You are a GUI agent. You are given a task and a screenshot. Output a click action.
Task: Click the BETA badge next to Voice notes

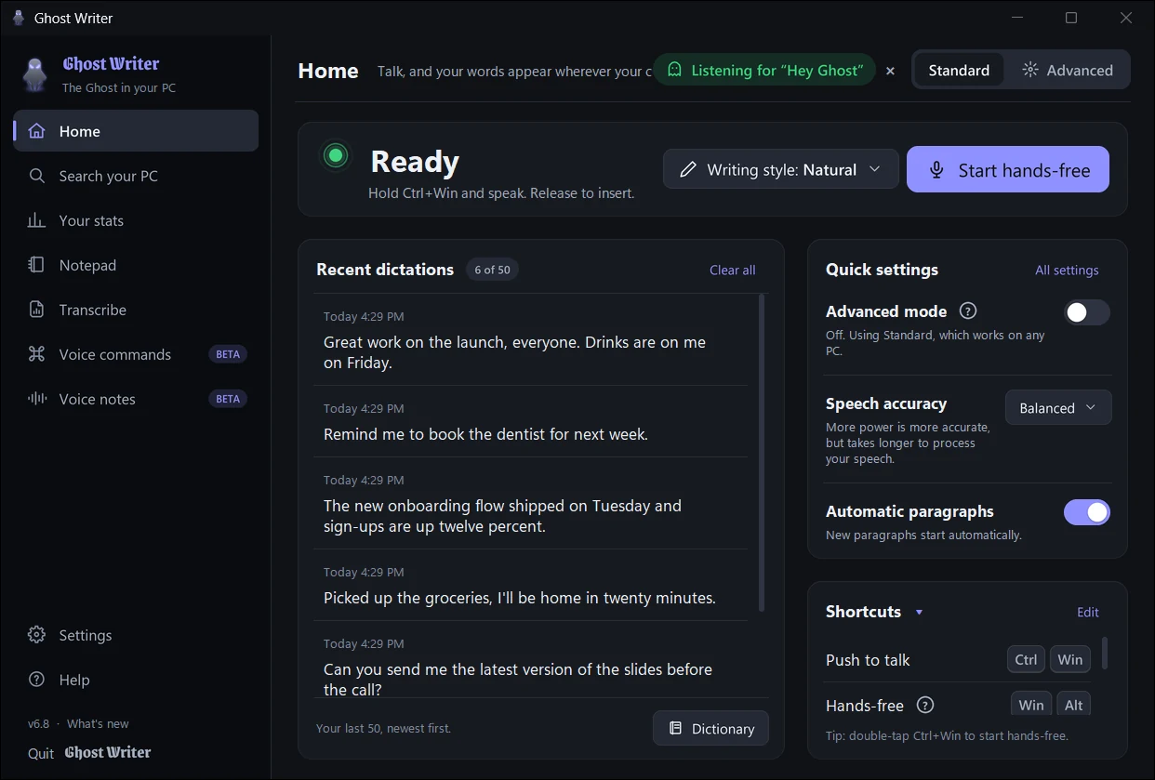click(x=228, y=399)
